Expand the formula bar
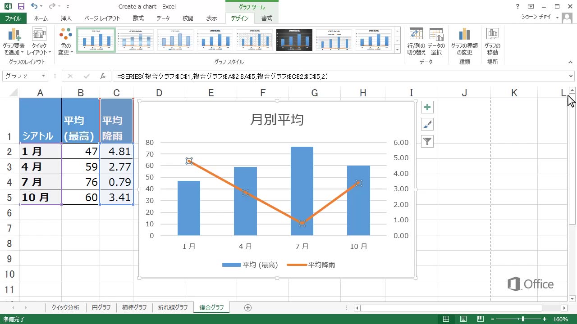This screenshot has width=577, height=324. 571,76
